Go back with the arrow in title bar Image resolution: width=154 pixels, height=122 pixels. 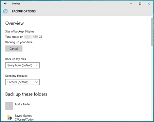[5, 4]
